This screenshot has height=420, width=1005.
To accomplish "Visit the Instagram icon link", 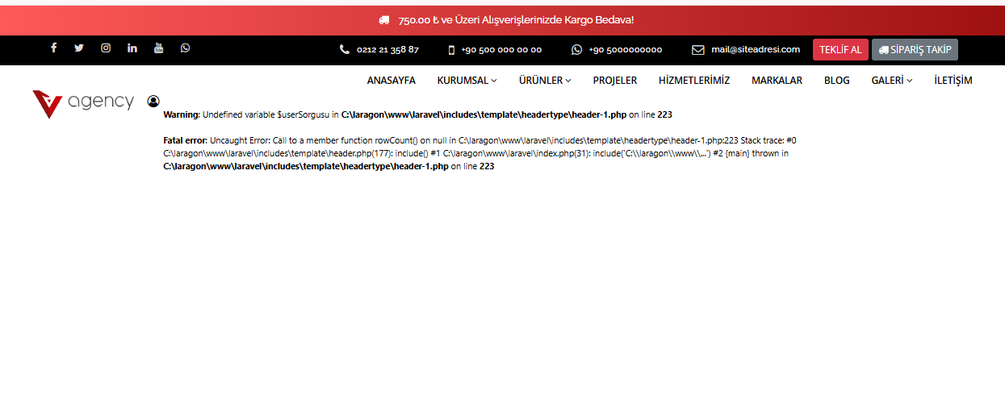I will pyautogui.click(x=106, y=48).
